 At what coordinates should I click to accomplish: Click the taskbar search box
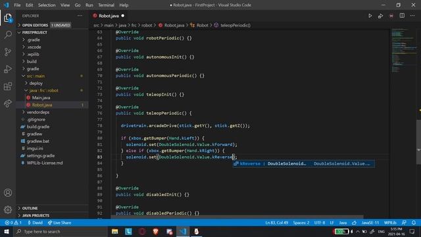tap(61, 231)
